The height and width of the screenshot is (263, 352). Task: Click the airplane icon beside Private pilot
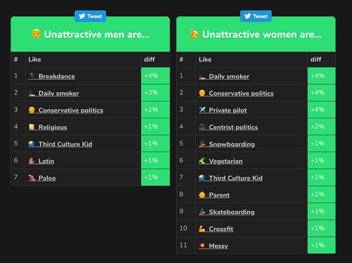point(202,110)
